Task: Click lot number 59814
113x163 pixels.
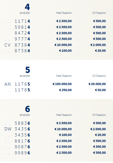Action: (22, 27)
